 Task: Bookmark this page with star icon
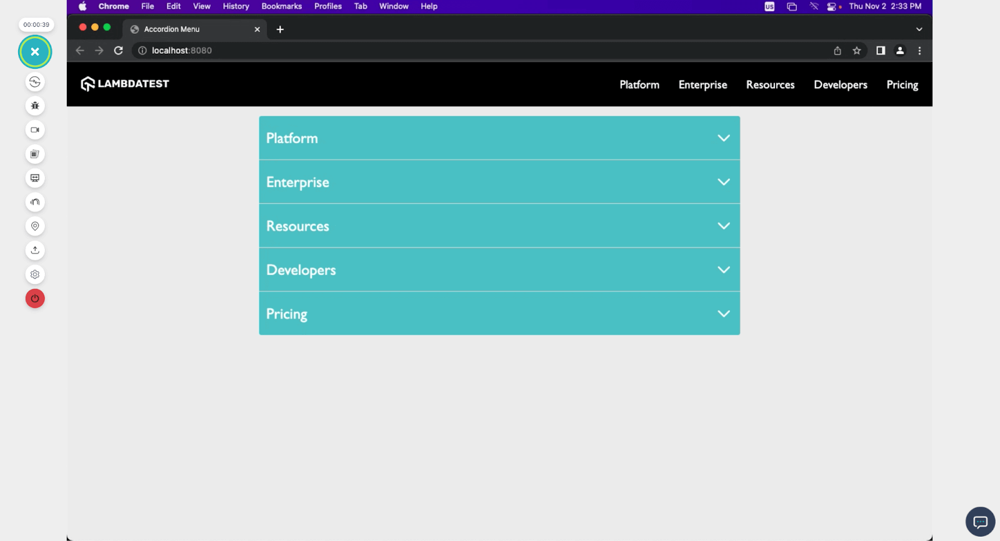point(857,51)
